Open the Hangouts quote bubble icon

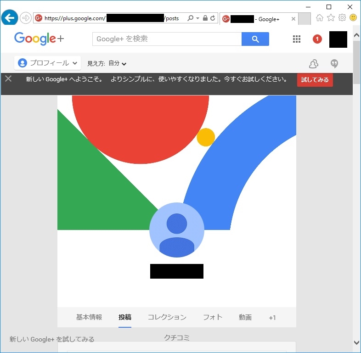(334, 64)
